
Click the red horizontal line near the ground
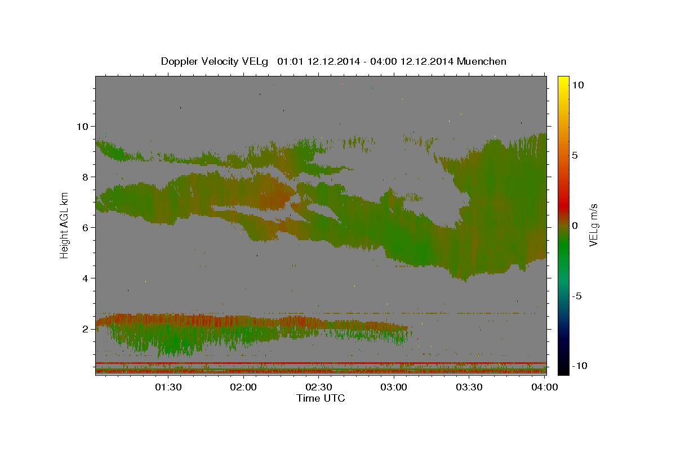coord(321,363)
